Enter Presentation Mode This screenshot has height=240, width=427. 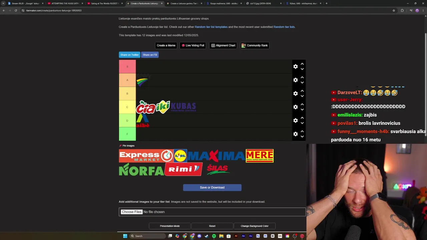(x=170, y=226)
